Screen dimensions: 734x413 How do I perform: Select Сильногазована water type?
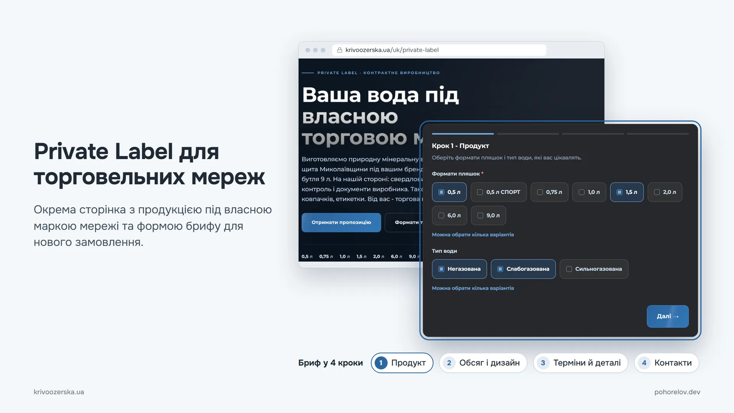(x=594, y=269)
